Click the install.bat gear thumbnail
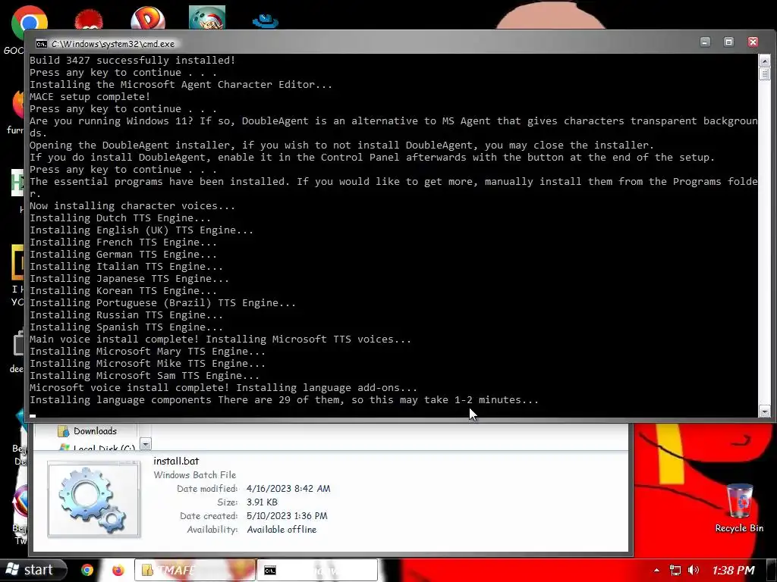 coord(93,499)
